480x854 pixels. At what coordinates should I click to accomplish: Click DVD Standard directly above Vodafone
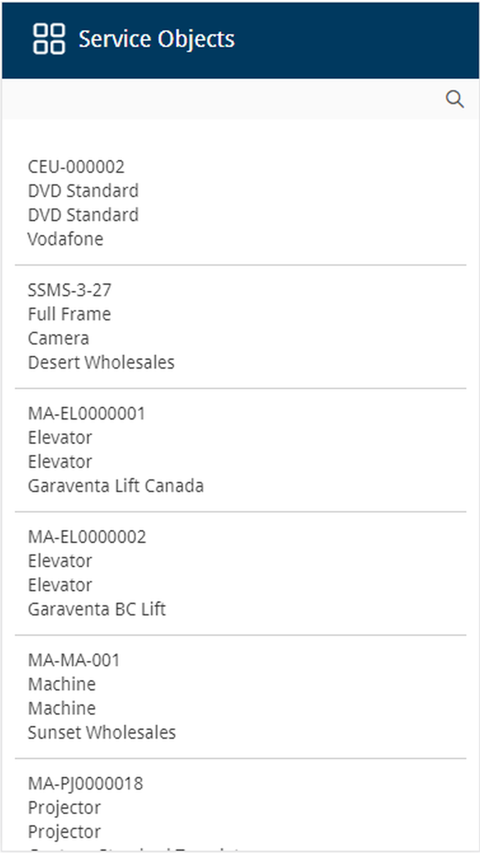(83, 215)
